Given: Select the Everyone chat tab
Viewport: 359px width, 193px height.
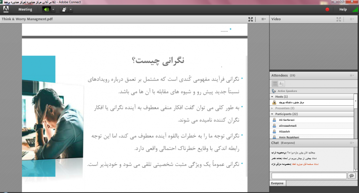Looking at the screenshot, I should [x=277, y=183].
